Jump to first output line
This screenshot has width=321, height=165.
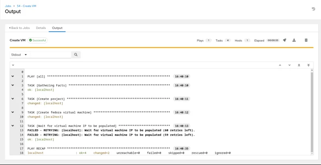point(299,65)
